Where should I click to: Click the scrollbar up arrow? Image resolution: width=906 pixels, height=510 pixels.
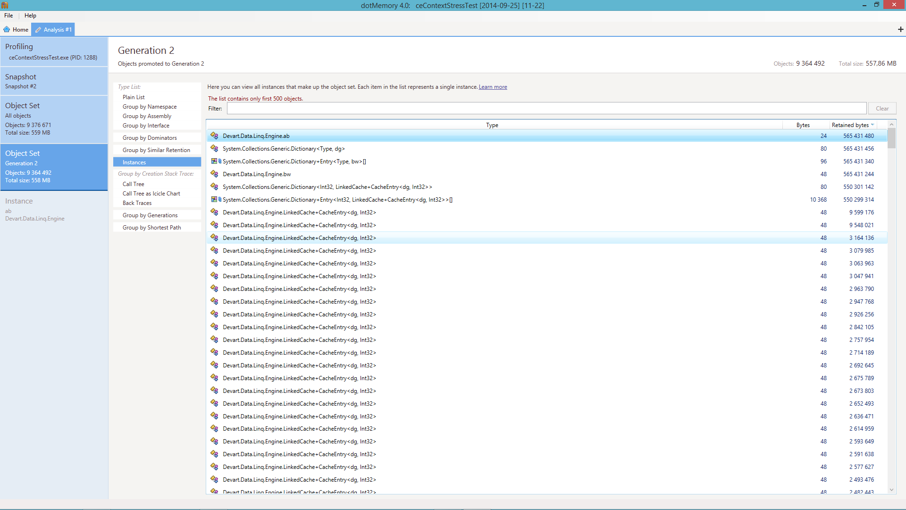point(891,125)
